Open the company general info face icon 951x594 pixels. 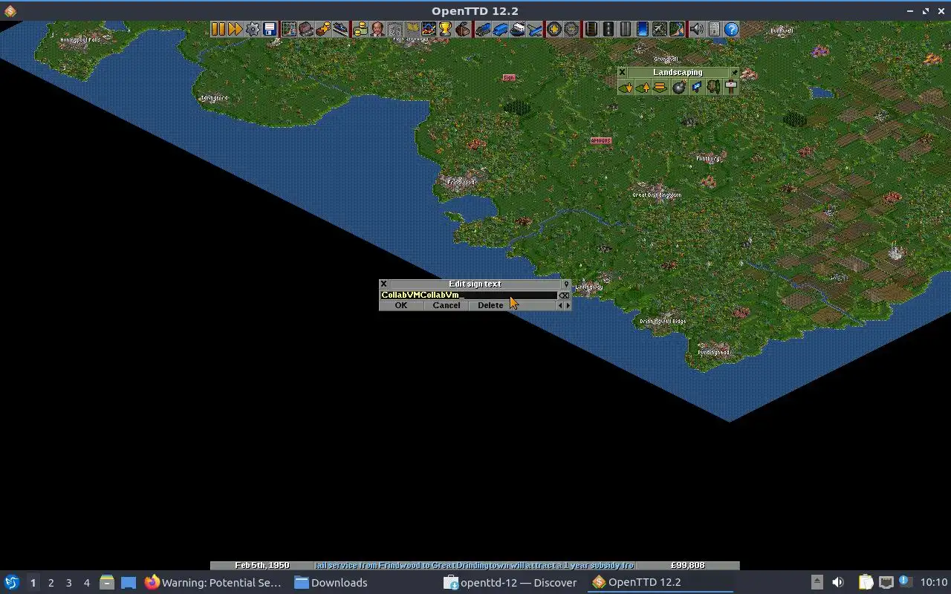click(x=377, y=29)
